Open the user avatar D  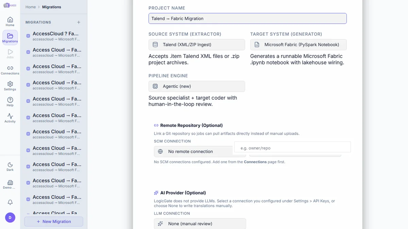click(x=10, y=217)
